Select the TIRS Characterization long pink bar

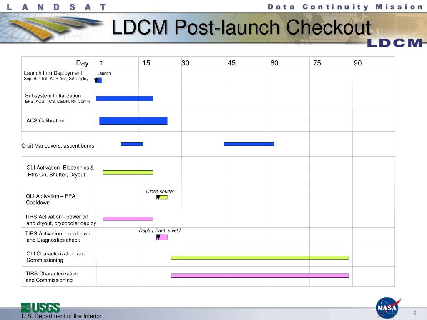259,275
